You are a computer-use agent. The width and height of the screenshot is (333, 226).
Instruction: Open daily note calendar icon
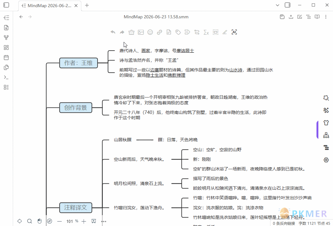tap(6, 57)
